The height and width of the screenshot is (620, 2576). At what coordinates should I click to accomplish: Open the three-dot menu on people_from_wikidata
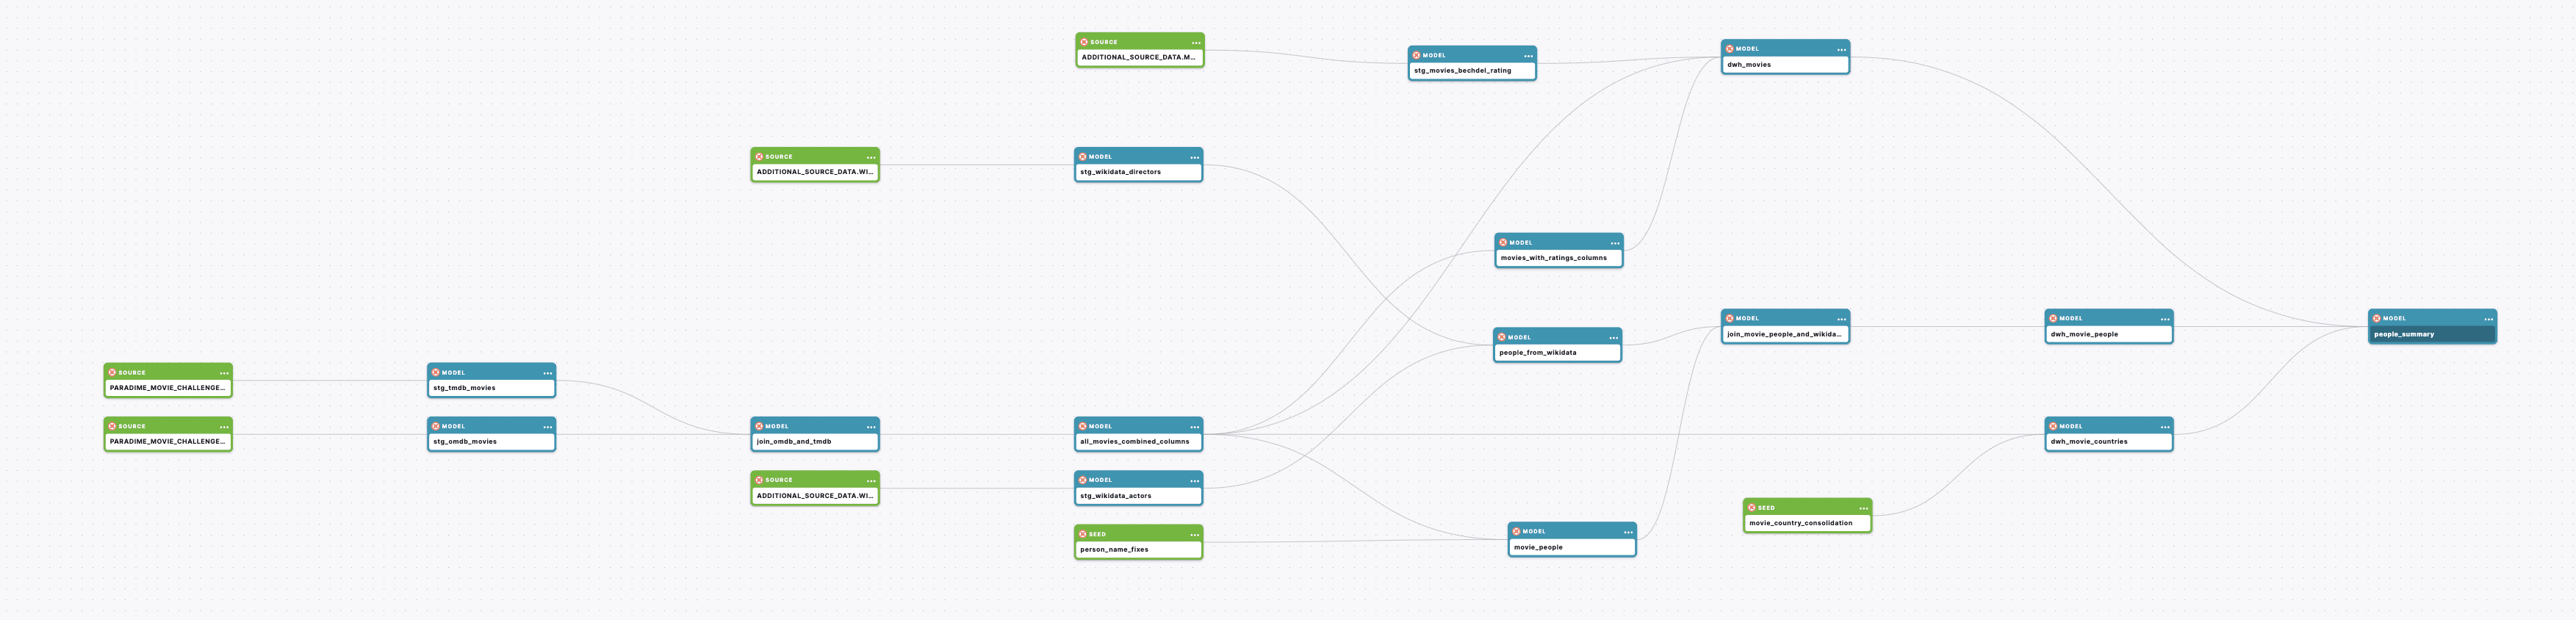click(1613, 338)
